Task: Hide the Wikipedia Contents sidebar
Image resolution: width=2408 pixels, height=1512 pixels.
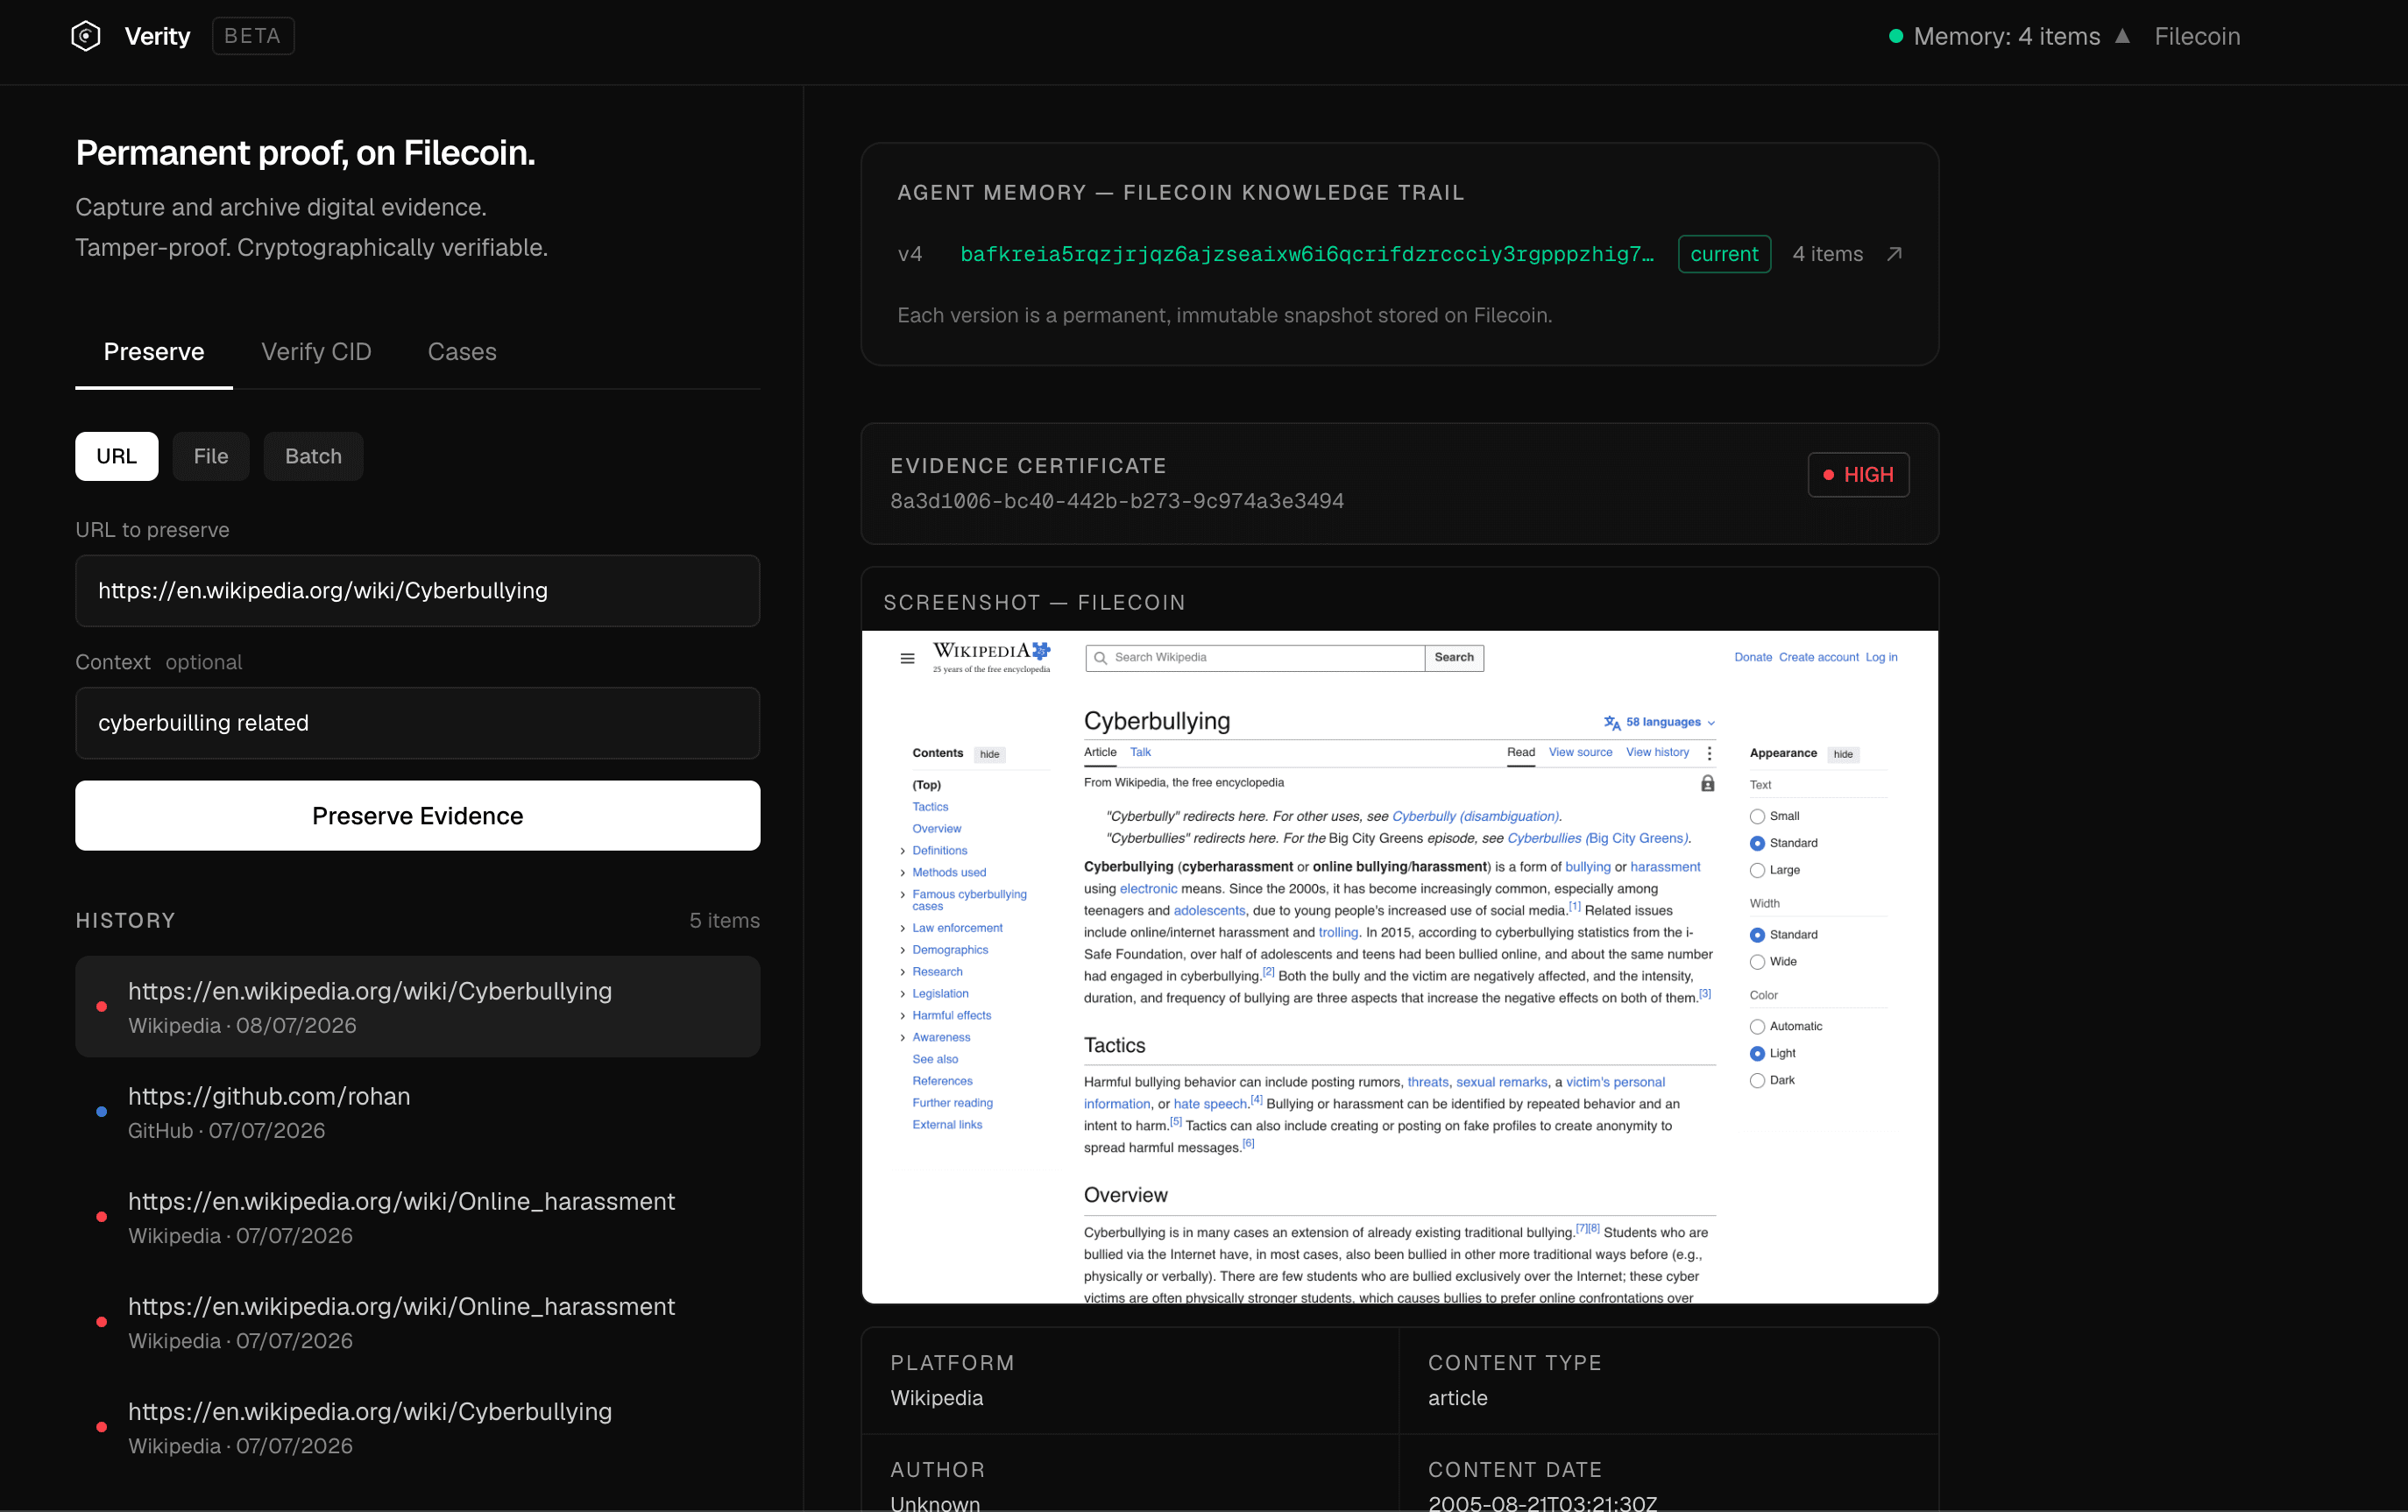Action: point(989,755)
